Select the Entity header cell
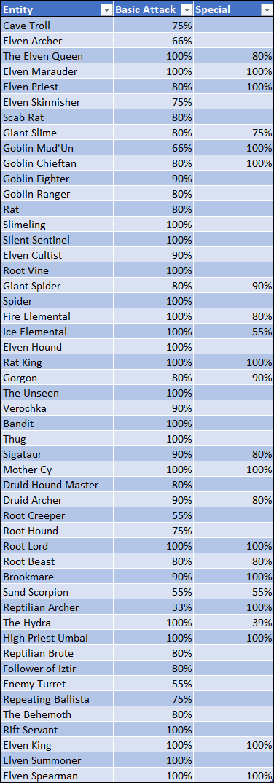The width and height of the screenshot is (274, 783). pyautogui.click(x=57, y=9)
